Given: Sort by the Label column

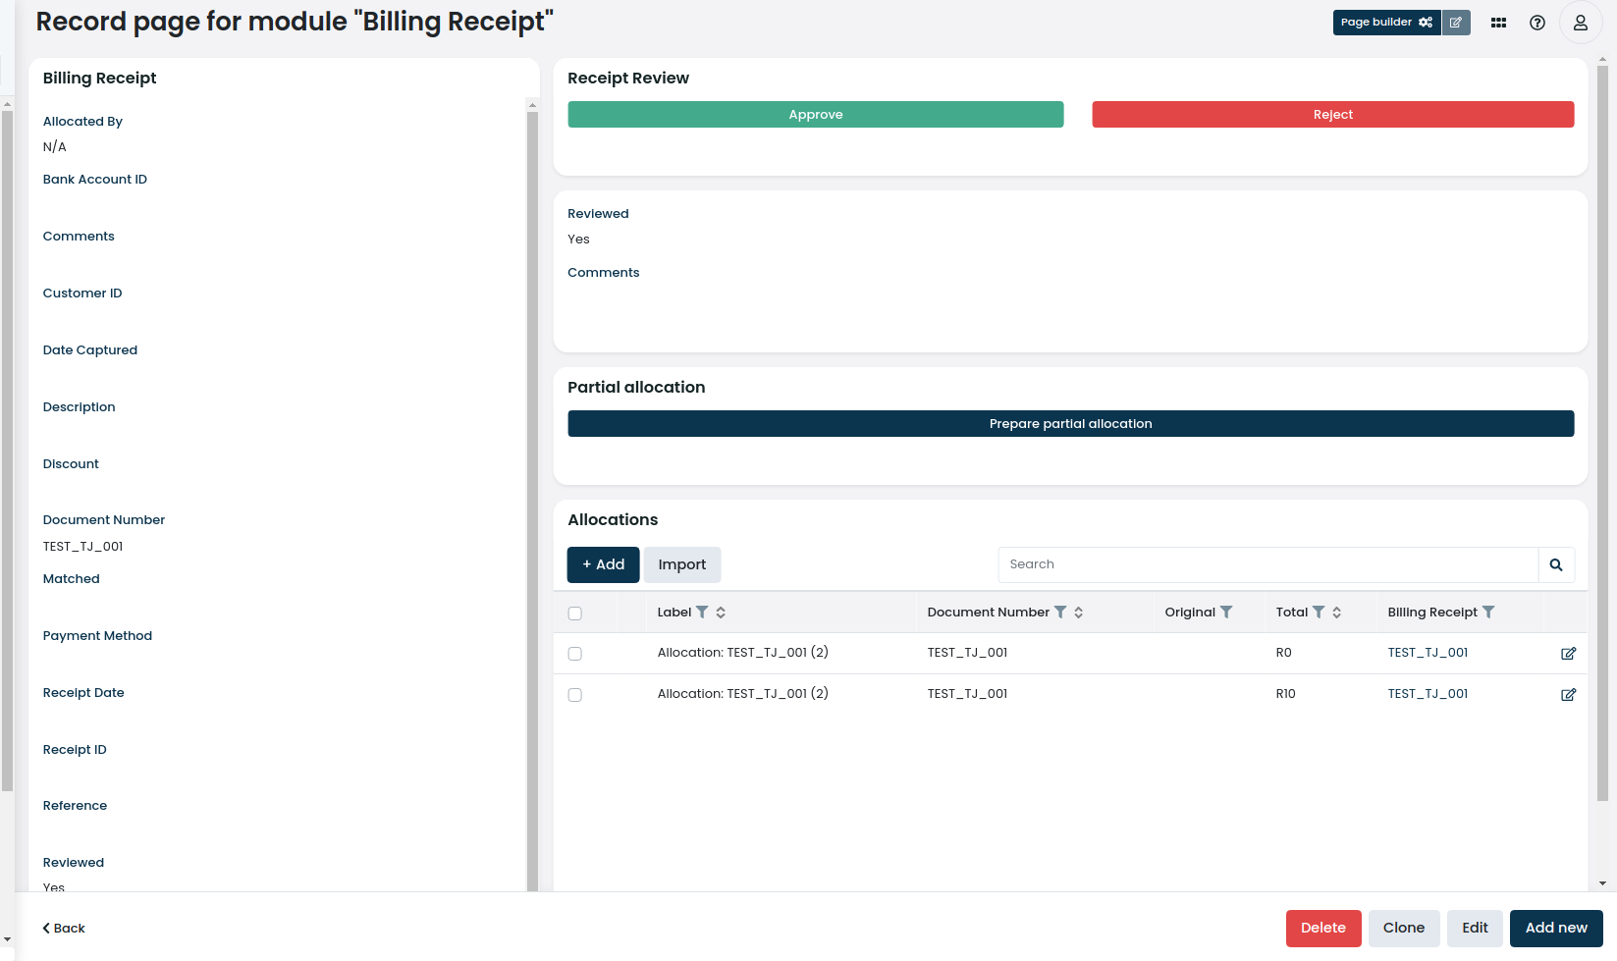Looking at the screenshot, I should point(721,613).
